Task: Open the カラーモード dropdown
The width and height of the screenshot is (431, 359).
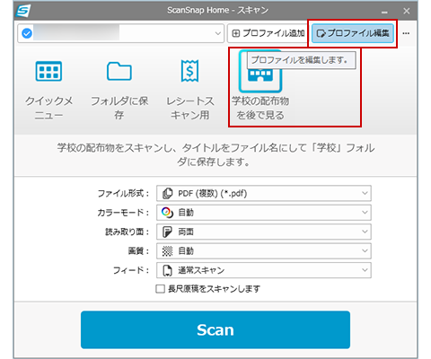Action: point(264,213)
